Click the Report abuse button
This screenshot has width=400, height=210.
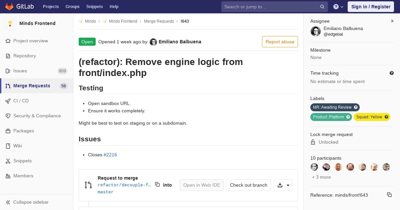pyautogui.click(x=280, y=42)
